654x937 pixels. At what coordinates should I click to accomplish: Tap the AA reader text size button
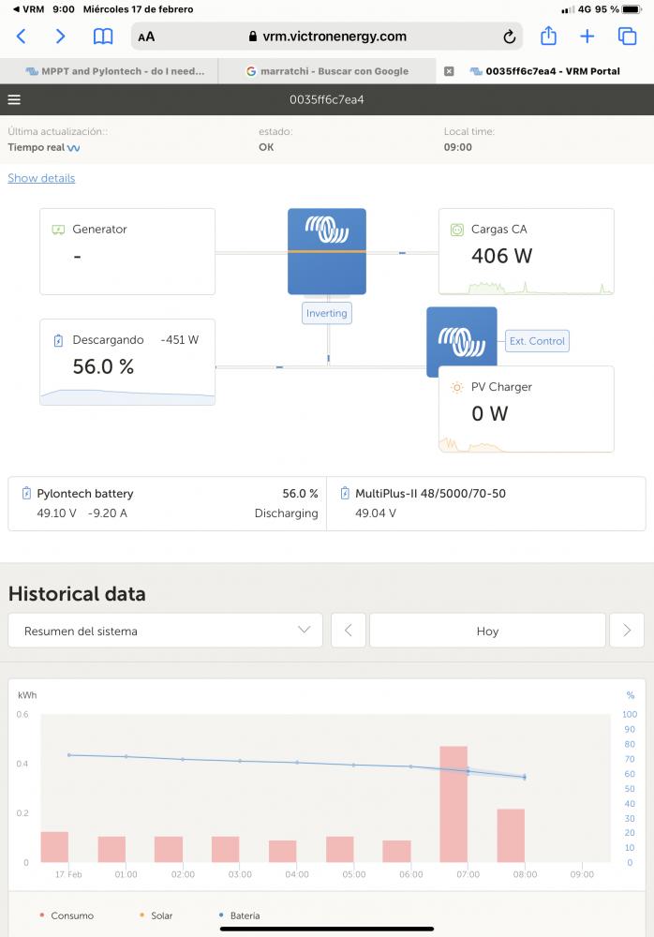coord(146,37)
